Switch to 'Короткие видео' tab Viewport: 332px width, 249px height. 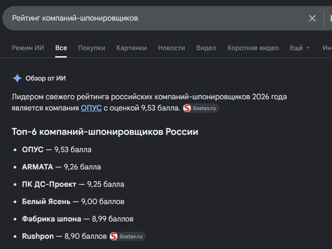click(x=253, y=48)
